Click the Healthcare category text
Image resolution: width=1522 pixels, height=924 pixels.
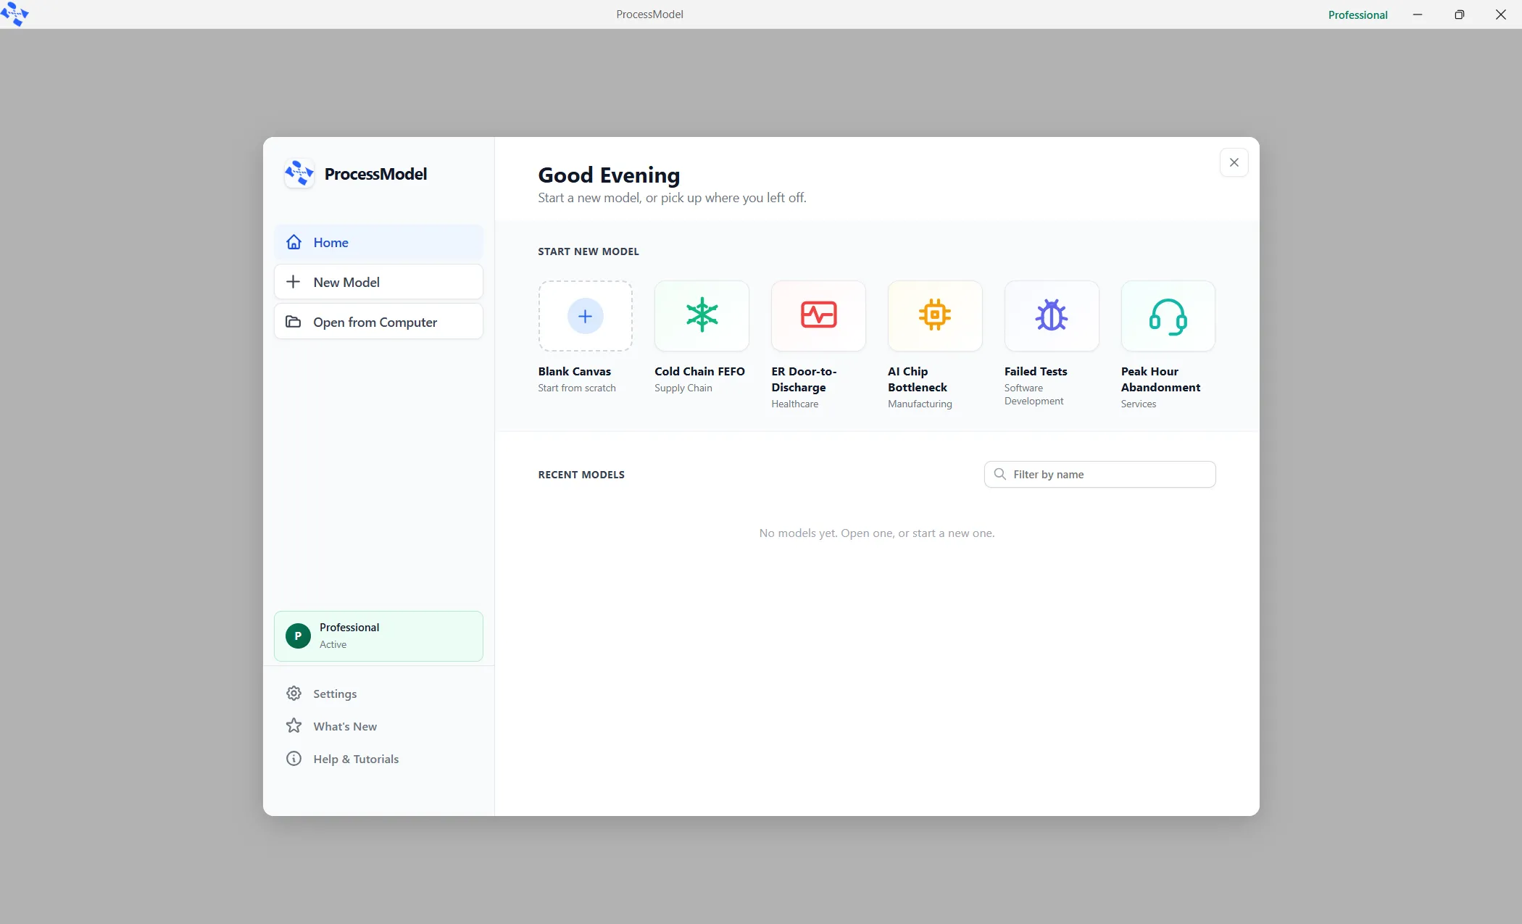[794, 404]
